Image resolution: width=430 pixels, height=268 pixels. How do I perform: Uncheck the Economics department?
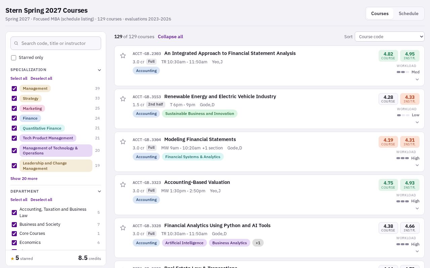click(x=14, y=243)
